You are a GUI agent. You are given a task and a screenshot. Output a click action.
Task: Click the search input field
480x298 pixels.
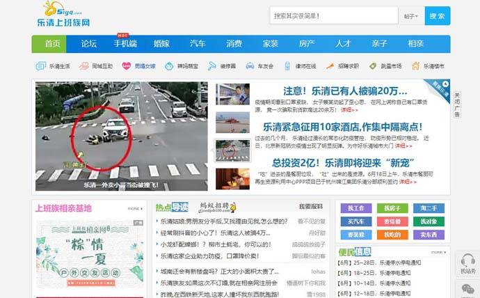334,16
